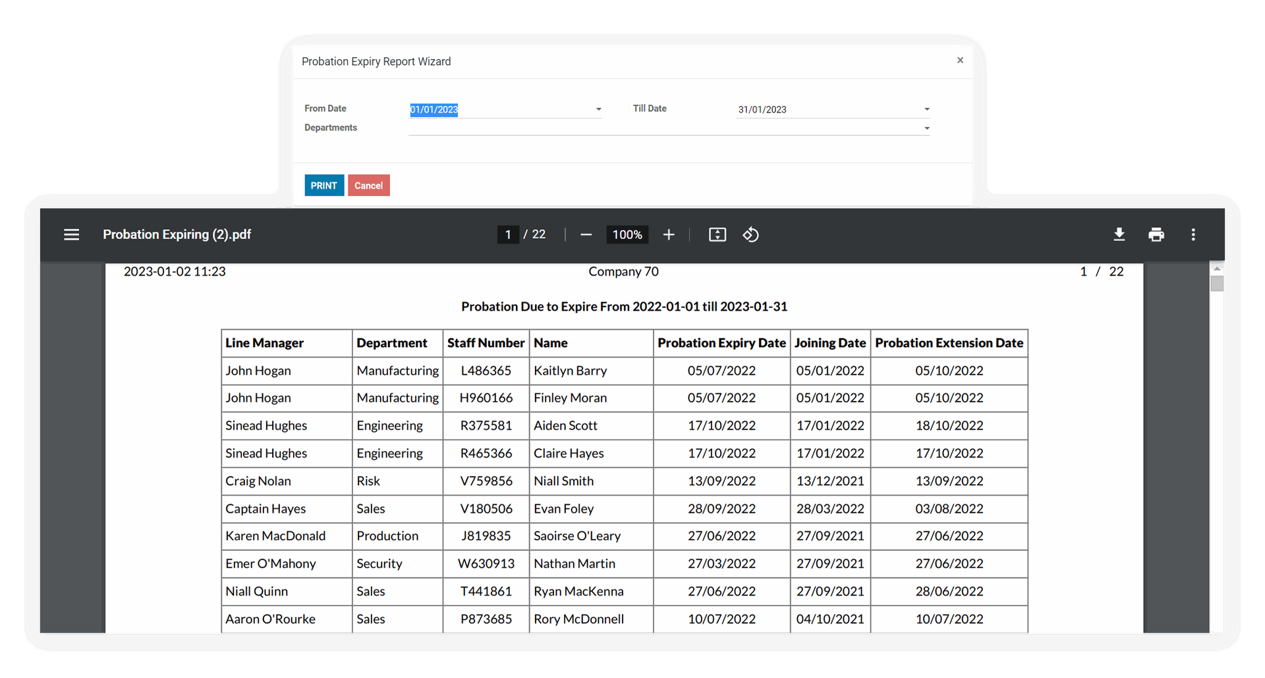Click the PDF page number box
Image resolution: width=1265 pixels, height=678 pixels.
[x=508, y=235]
